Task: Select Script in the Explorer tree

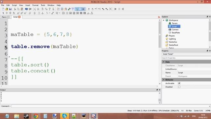Action: [x=174, y=26]
